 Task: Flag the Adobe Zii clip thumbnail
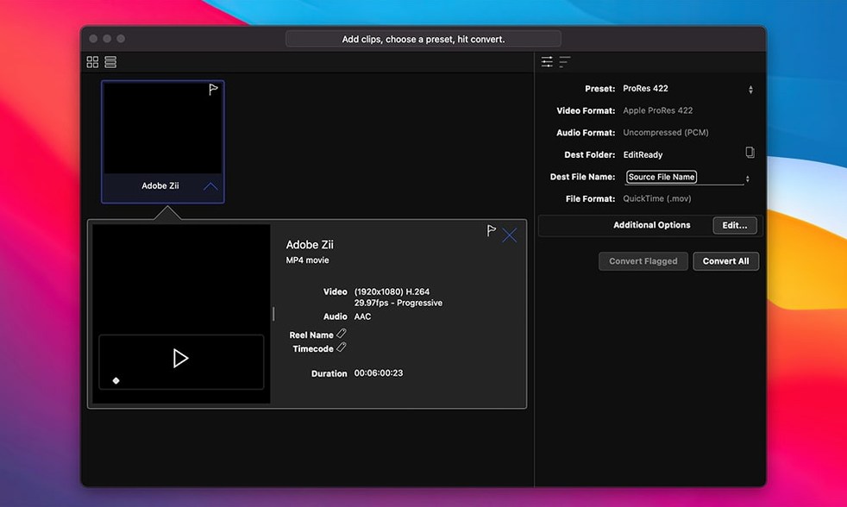click(213, 90)
